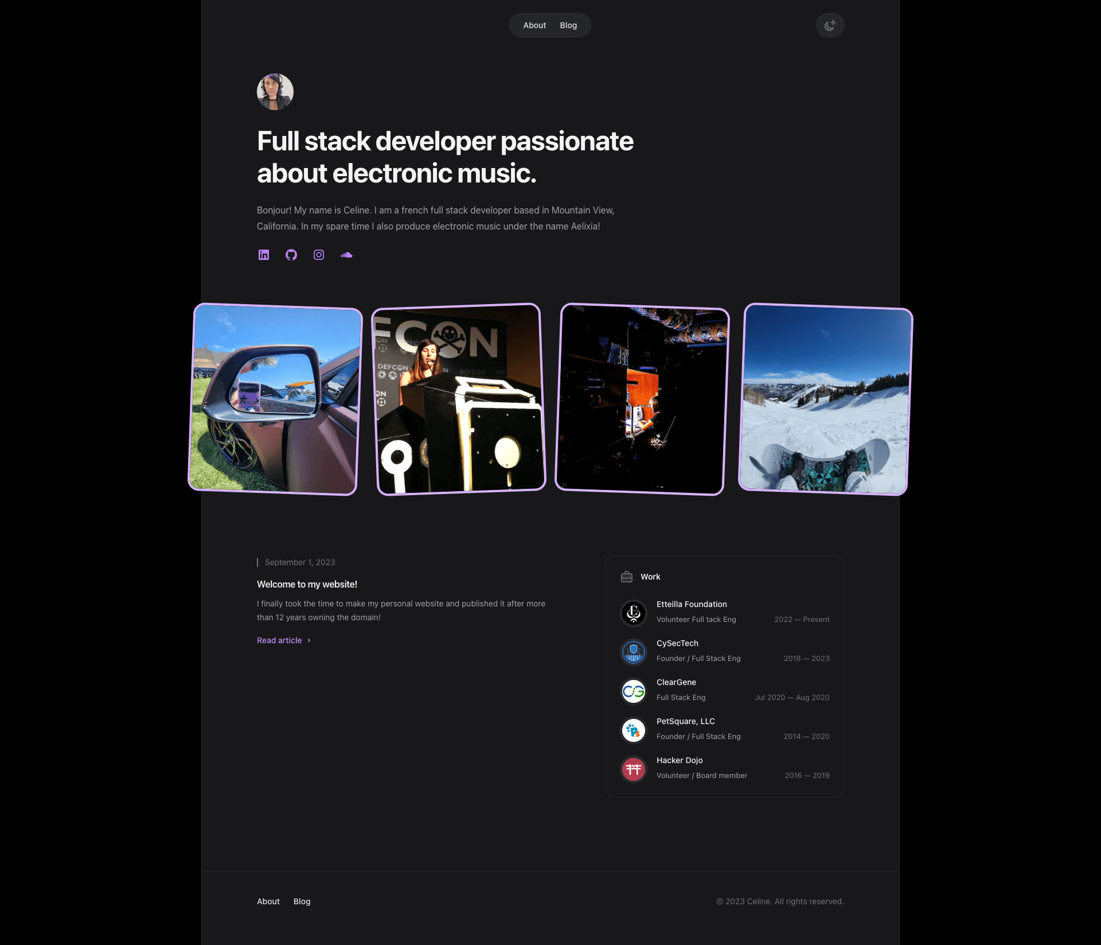Click the Blog link in footer

tap(302, 901)
